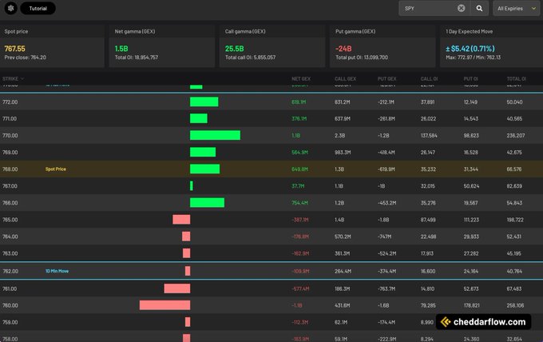Click the 236,207 total OI value
Screen dimensions: 543x342
(x=516, y=136)
